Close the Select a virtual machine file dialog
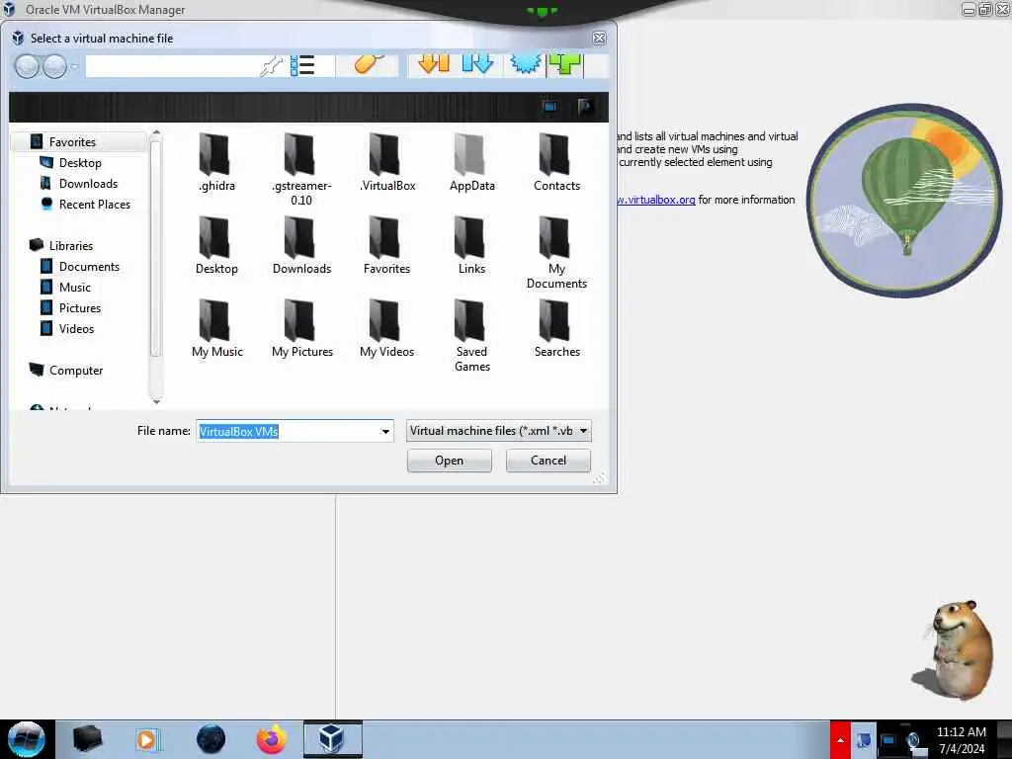This screenshot has width=1012, height=759. tap(599, 39)
